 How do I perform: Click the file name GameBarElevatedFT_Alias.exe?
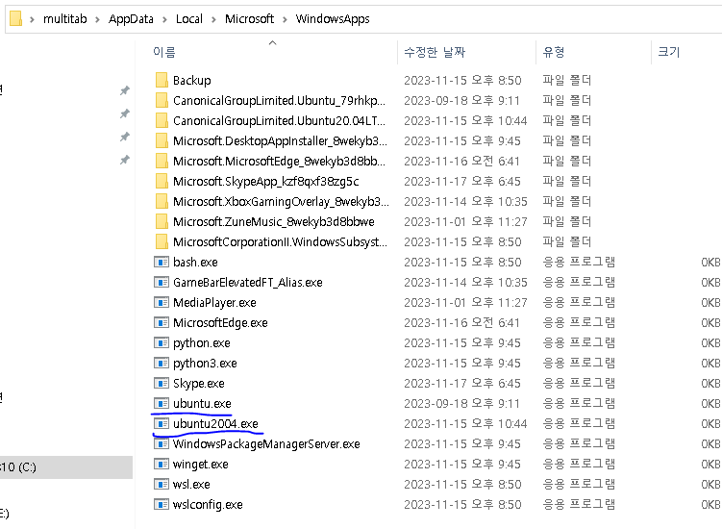[248, 283]
